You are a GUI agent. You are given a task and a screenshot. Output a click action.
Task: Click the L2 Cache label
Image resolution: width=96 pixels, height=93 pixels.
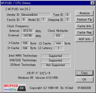(x=45, y=43)
